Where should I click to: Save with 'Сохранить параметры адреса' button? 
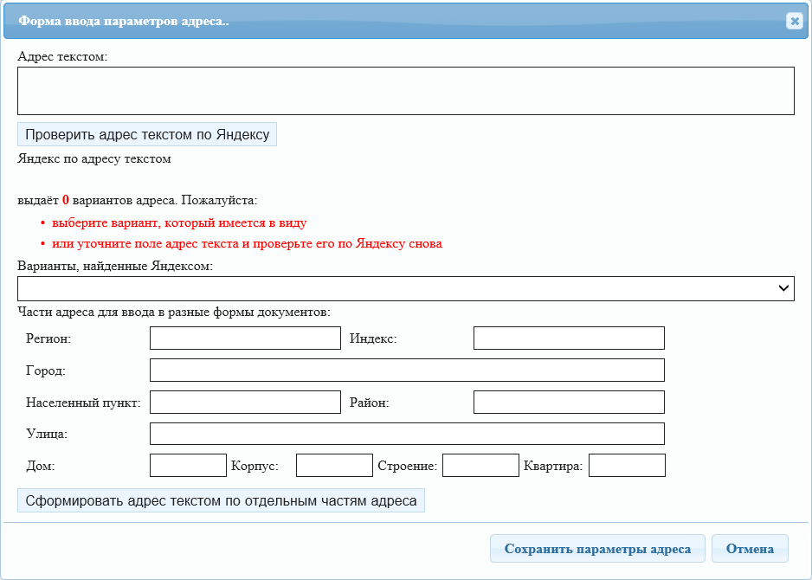click(597, 549)
